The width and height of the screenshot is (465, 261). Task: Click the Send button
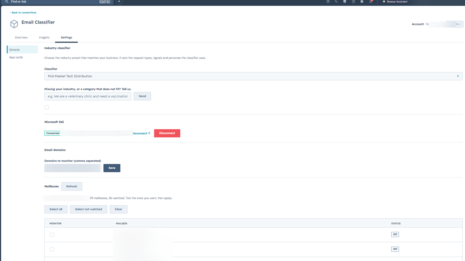click(x=142, y=96)
